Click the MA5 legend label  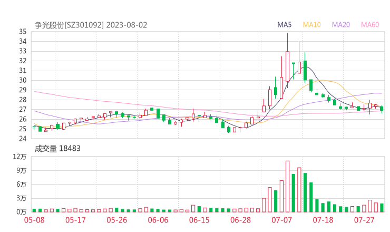pyautogui.click(x=284, y=25)
